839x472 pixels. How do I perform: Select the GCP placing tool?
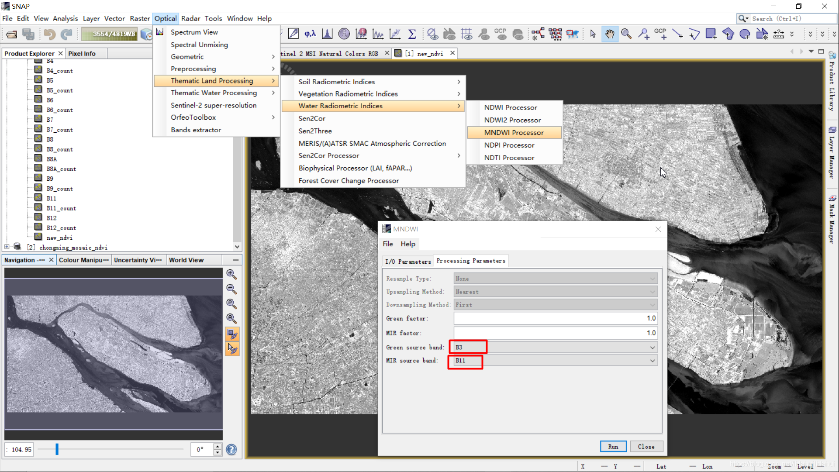pos(660,34)
